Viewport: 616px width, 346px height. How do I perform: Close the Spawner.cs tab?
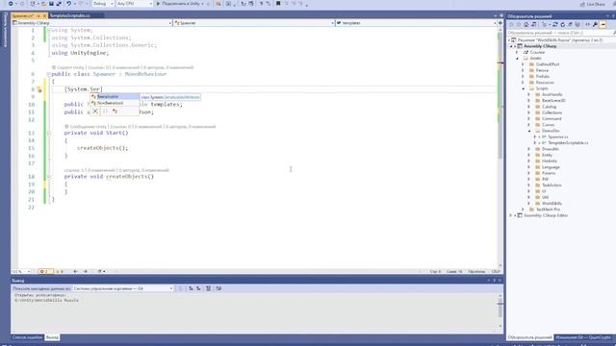pos(44,15)
